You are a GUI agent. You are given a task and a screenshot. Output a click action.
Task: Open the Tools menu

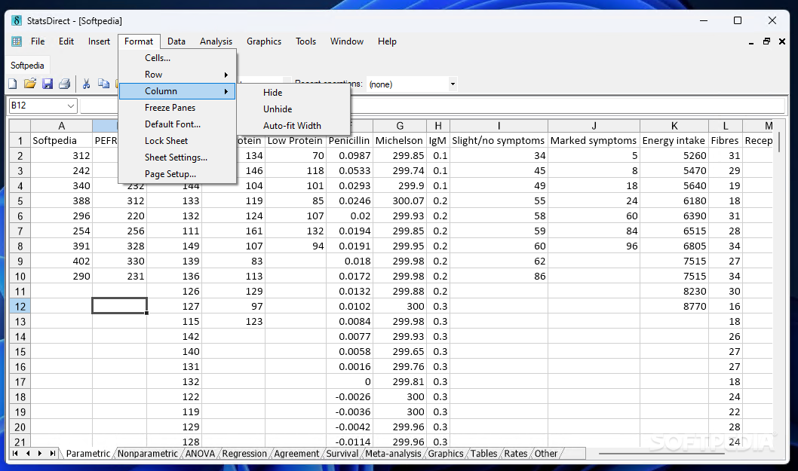click(306, 41)
